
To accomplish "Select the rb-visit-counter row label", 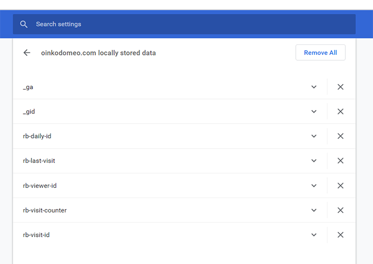I will [x=45, y=210].
